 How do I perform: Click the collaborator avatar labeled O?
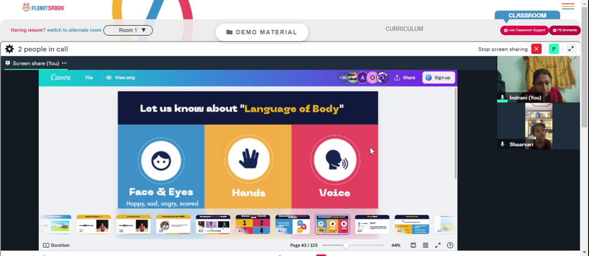tap(372, 78)
